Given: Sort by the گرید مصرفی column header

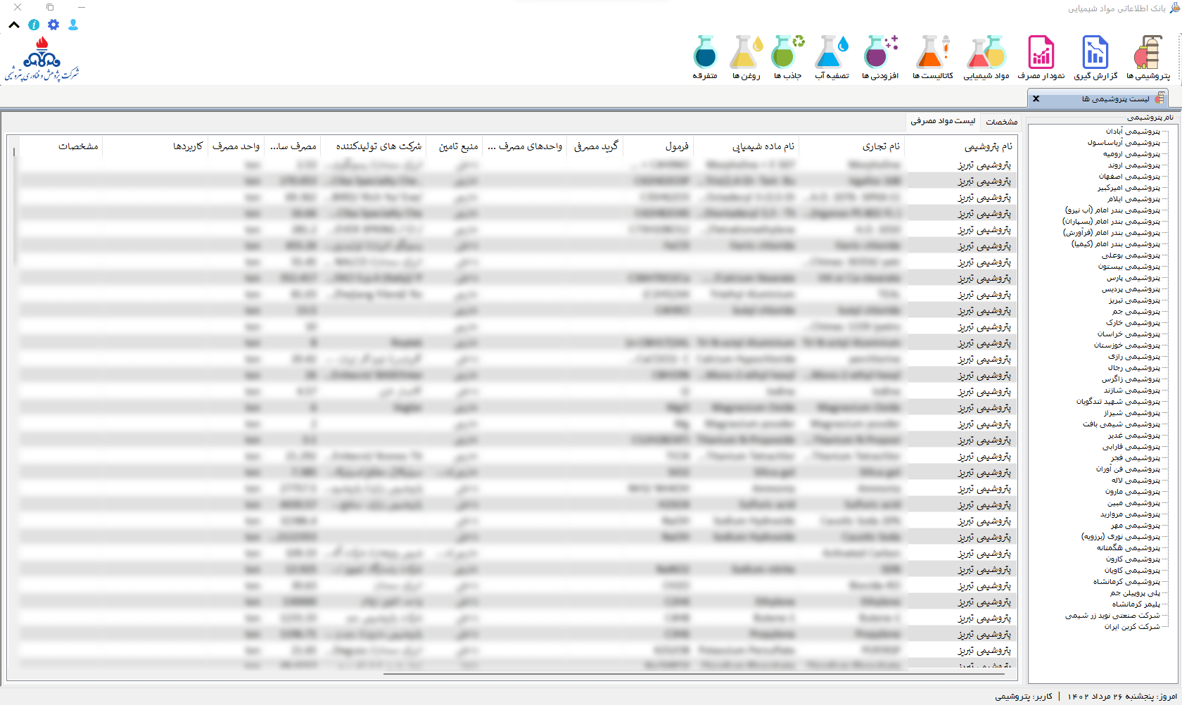Looking at the screenshot, I should [595, 146].
